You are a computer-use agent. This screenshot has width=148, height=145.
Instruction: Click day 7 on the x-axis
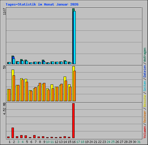click(x=36, y=142)
